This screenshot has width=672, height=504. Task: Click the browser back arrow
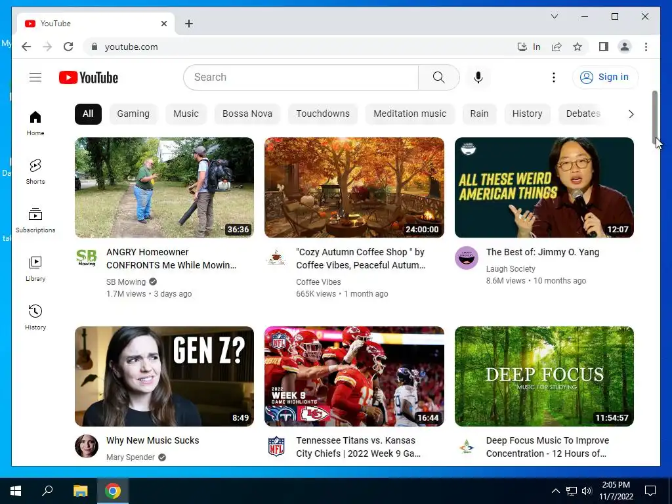tap(26, 47)
